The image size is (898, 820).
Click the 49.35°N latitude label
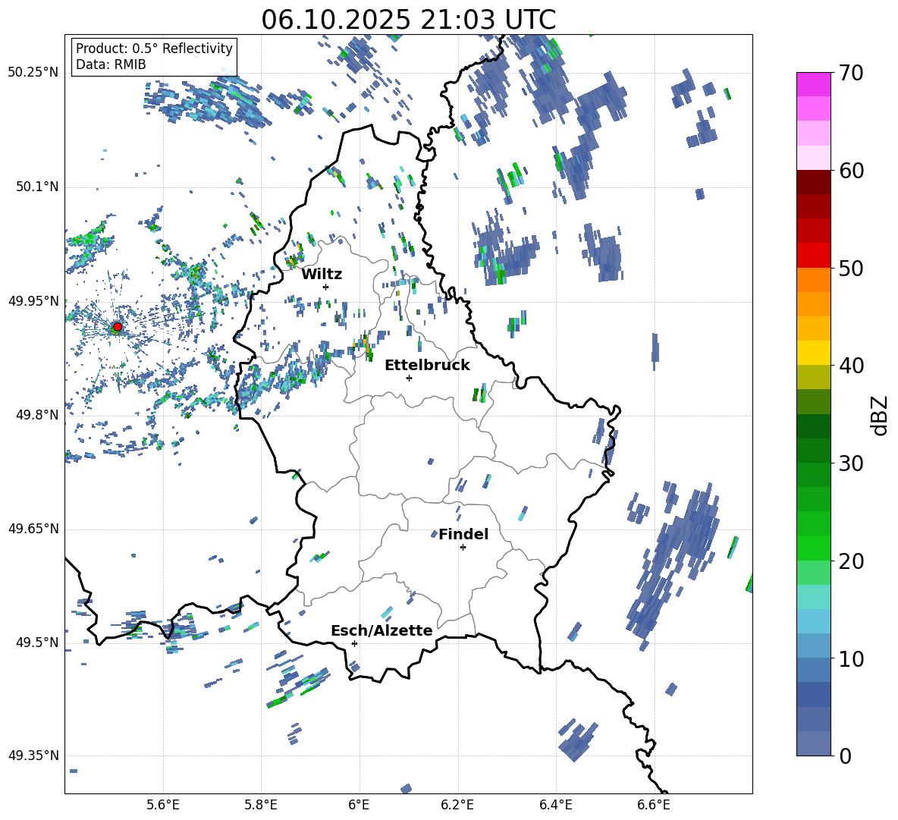33,756
